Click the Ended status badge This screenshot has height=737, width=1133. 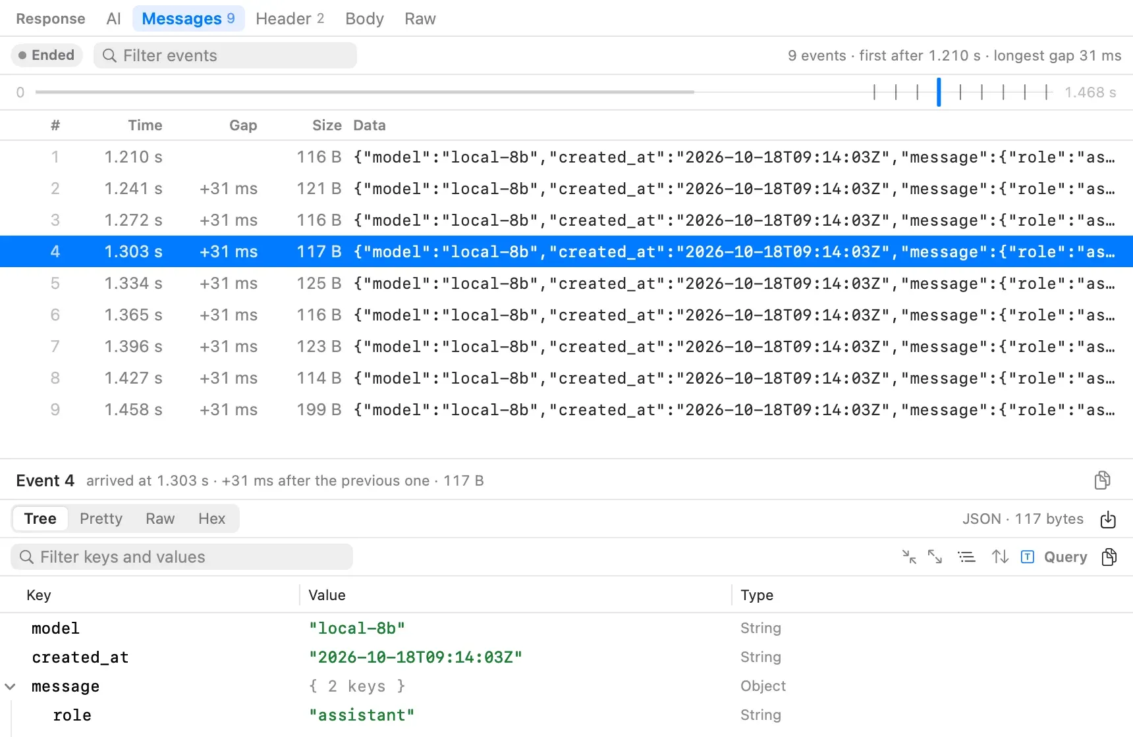click(x=47, y=55)
